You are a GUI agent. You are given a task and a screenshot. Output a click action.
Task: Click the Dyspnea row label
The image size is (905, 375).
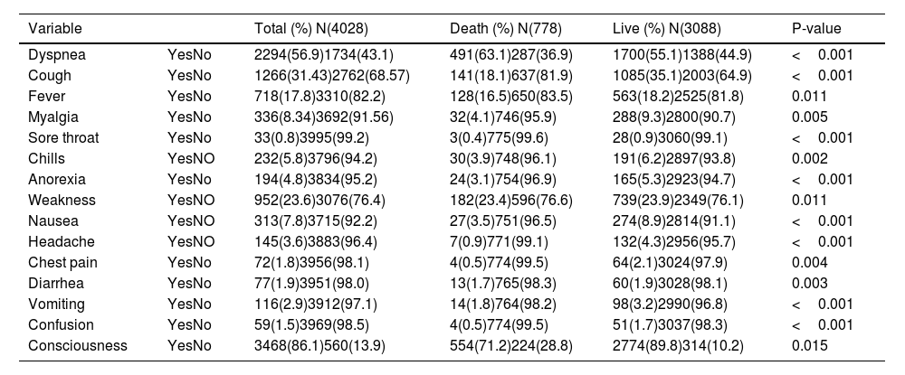(53, 55)
